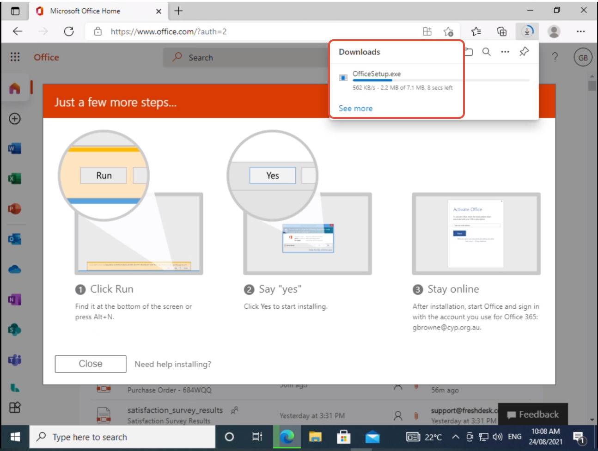The height and width of the screenshot is (451, 598).
Task: Click the browser Back arrow
Action: tap(18, 31)
